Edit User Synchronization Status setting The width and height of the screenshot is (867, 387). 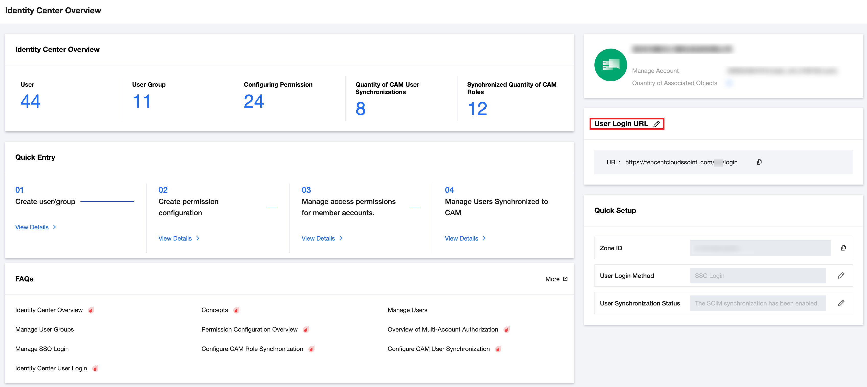[841, 303]
